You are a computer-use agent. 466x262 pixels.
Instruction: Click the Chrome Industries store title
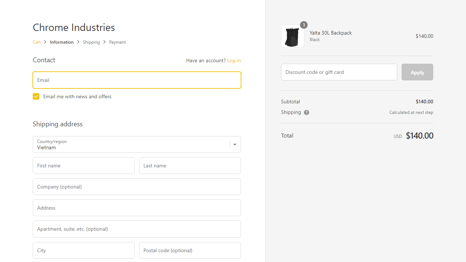(74, 27)
